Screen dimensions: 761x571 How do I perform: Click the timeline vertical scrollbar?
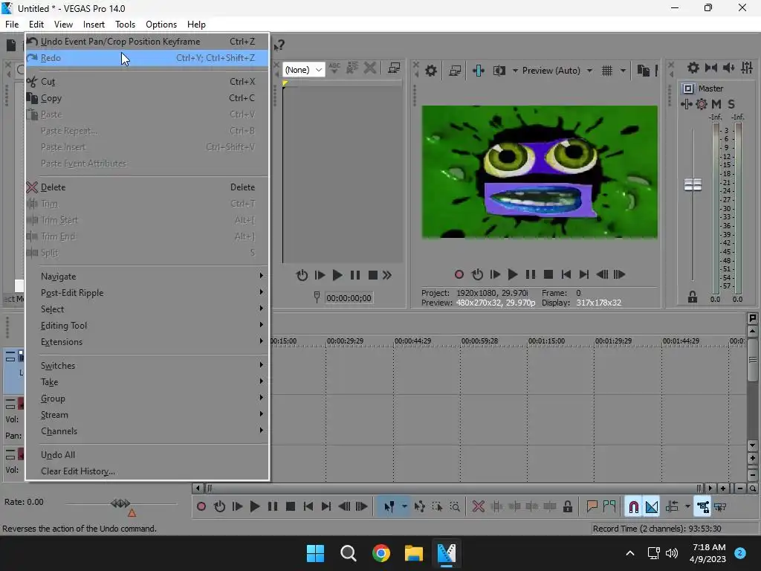(752, 359)
